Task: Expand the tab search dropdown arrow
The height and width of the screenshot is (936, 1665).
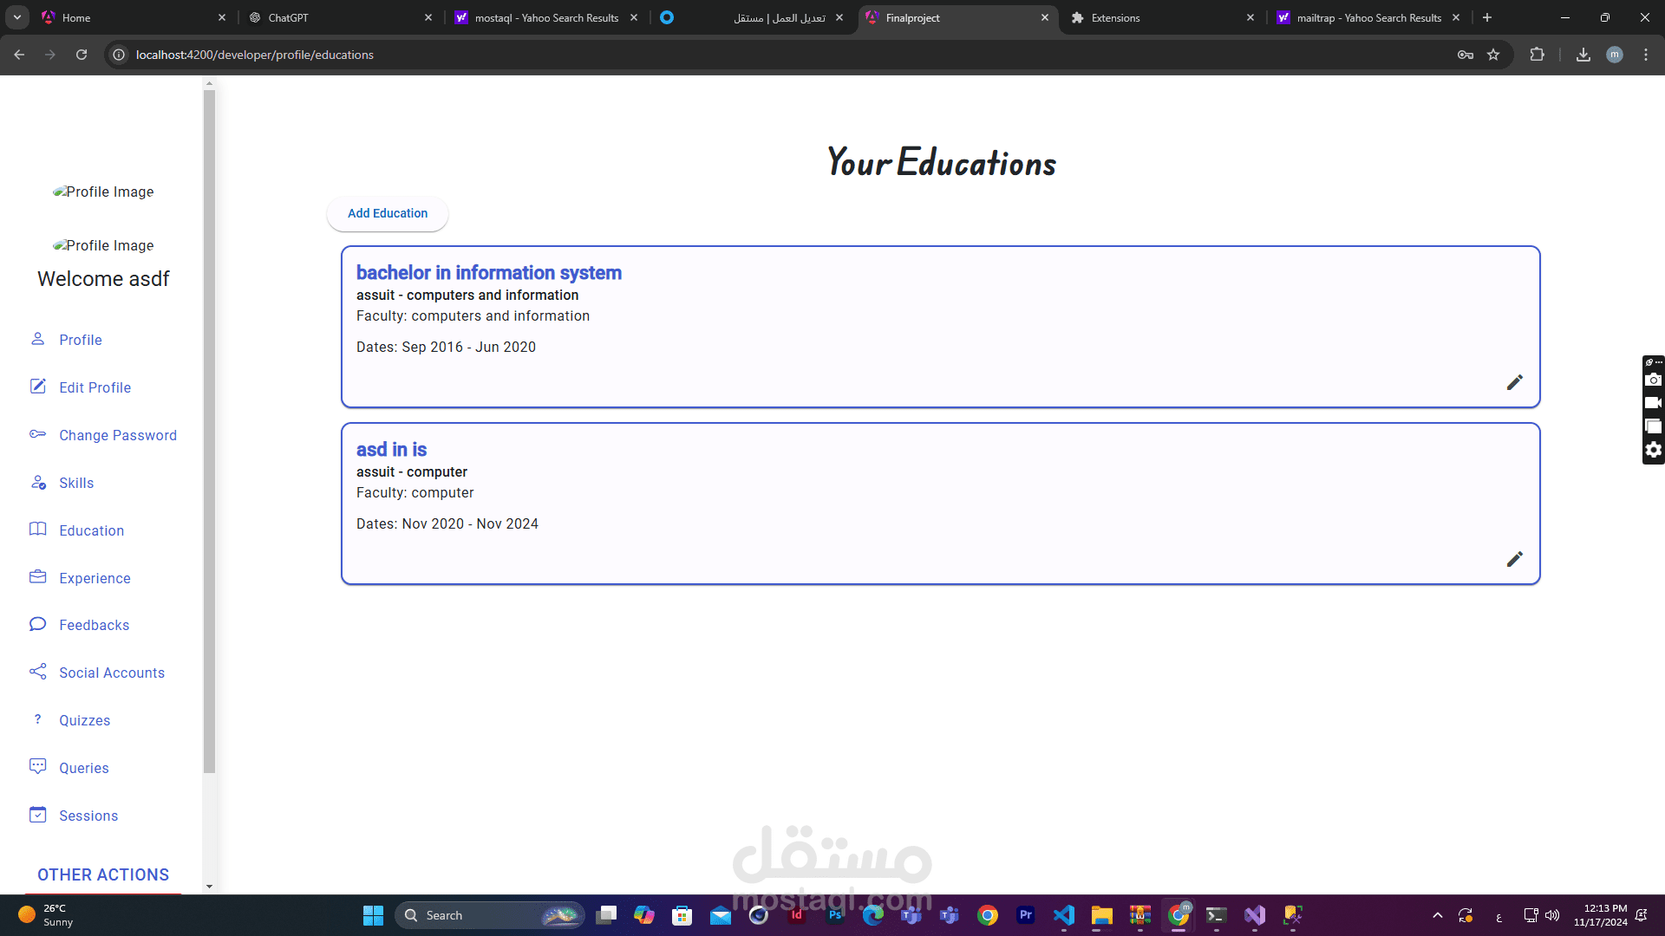Action: tap(16, 17)
